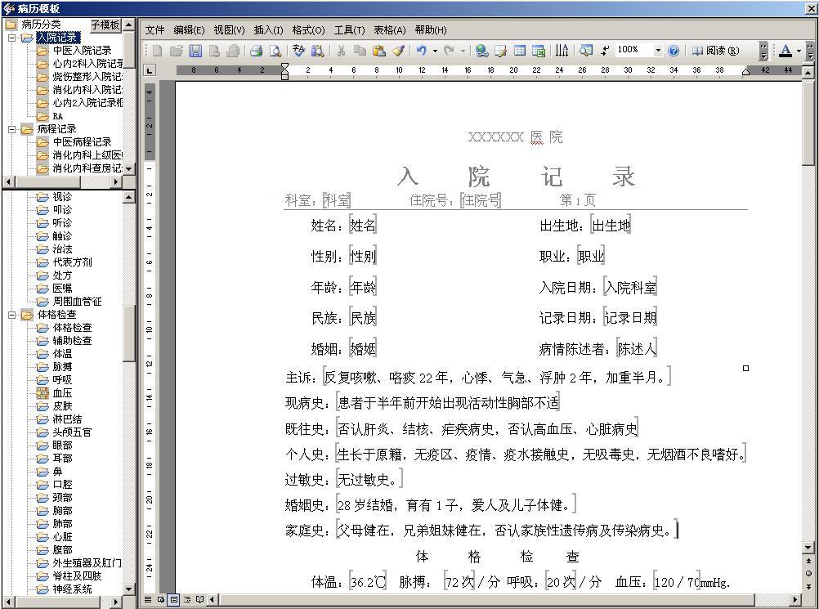
Task: Open the 表格(A) menu
Action: coord(389,30)
